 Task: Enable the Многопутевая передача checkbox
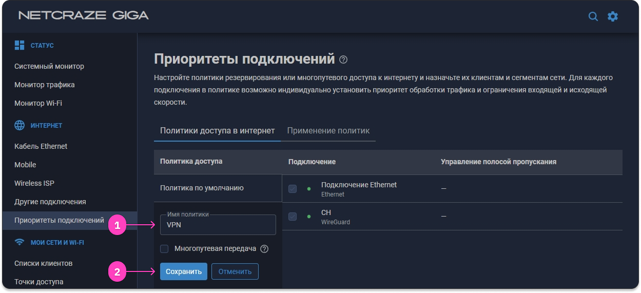[164, 249]
